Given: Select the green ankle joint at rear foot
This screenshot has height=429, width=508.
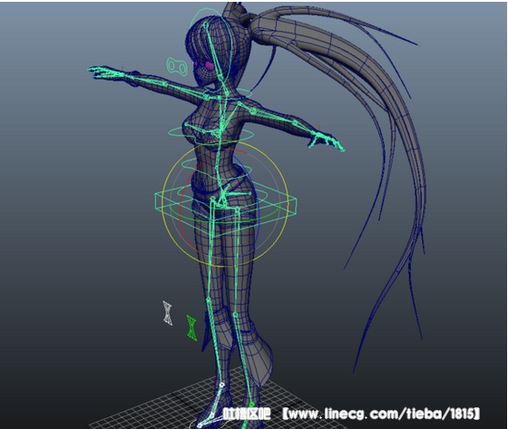Looking at the screenshot, I should 251,405.
